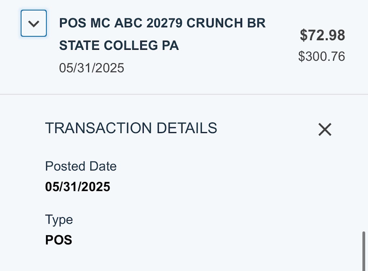The image size is (368, 271).
Task: Click the MC text in the transaction title
Action: [x=100, y=23]
